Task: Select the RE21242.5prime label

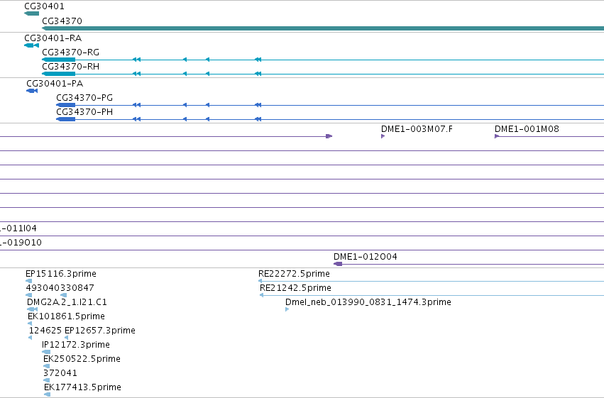Action: (x=295, y=288)
